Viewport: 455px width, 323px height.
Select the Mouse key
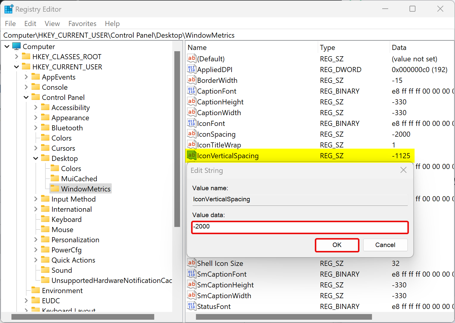[62, 230]
